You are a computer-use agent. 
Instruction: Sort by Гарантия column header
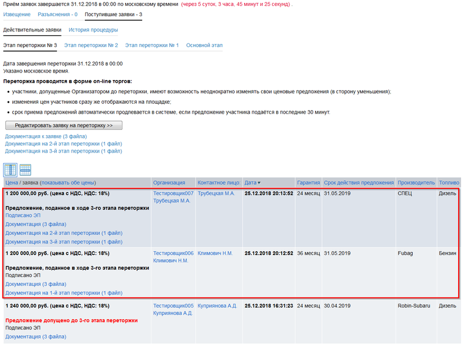308,183
